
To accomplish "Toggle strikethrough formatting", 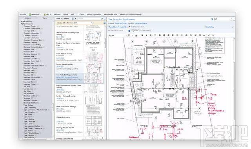I will (x=155, y=35).
